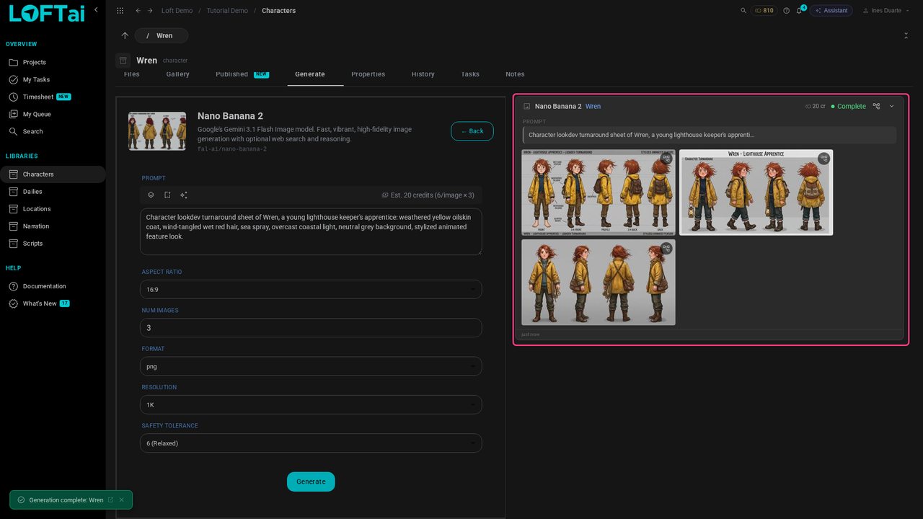Image resolution: width=923 pixels, height=519 pixels.
Task: Open the first generated turnaround image
Action: [599, 192]
